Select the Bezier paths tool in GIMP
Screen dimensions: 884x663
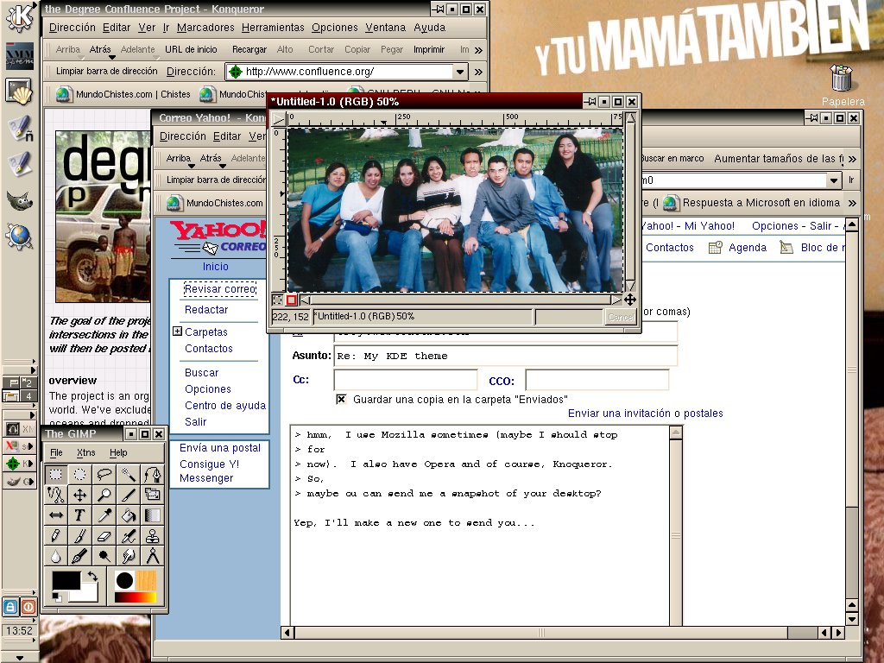tap(152, 474)
